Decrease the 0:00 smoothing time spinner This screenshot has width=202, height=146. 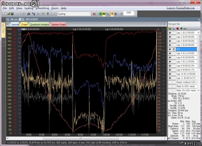[x=135, y=14]
